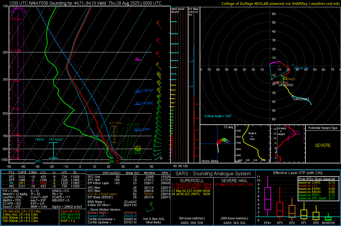341x226 pixels.
Task: Click the "DCAPE = 931" value
Action: [x=12, y=203]
